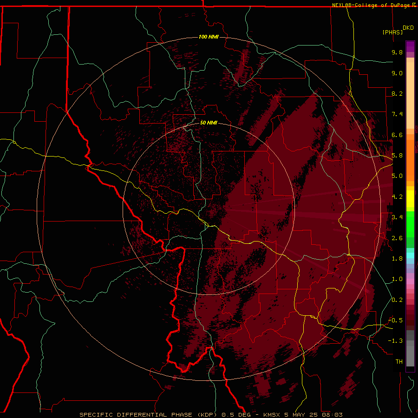Click the 1.0 value on the color scale
Viewport: 418px width, 418px height.
coord(397,279)
